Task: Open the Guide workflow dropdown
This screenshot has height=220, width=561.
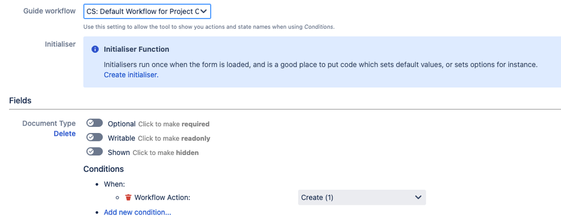Action: (x=147, y=11)
